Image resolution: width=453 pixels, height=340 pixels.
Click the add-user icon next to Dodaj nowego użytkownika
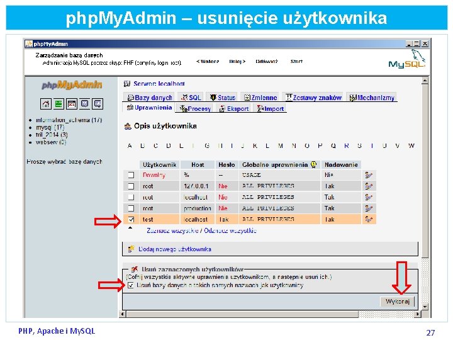tap(131, 249)
